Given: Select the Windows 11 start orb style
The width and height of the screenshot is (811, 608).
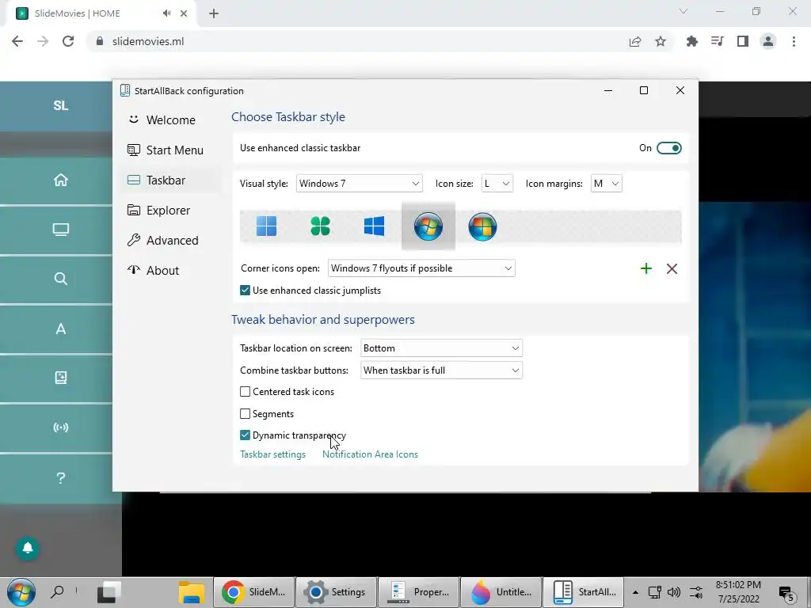Looking at the screenshot, I should click(x=266, y=226).
